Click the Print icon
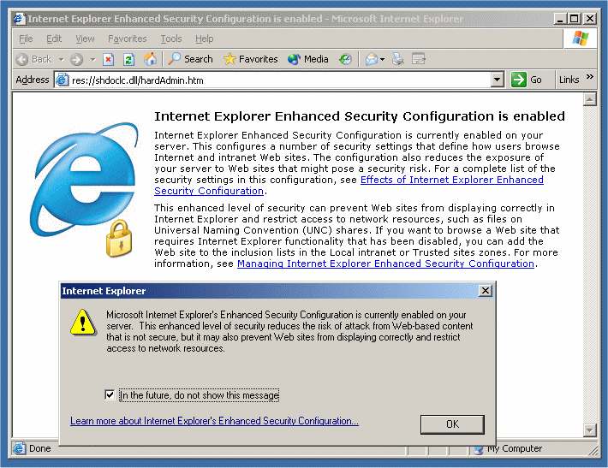This screenshot has width=608, height=468. click(x=398, y=59)
